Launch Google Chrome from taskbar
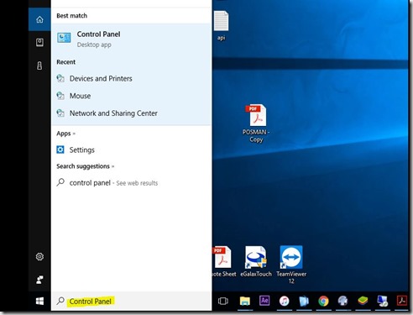This screenshot has height=315, width=413. tap(323, 301)
